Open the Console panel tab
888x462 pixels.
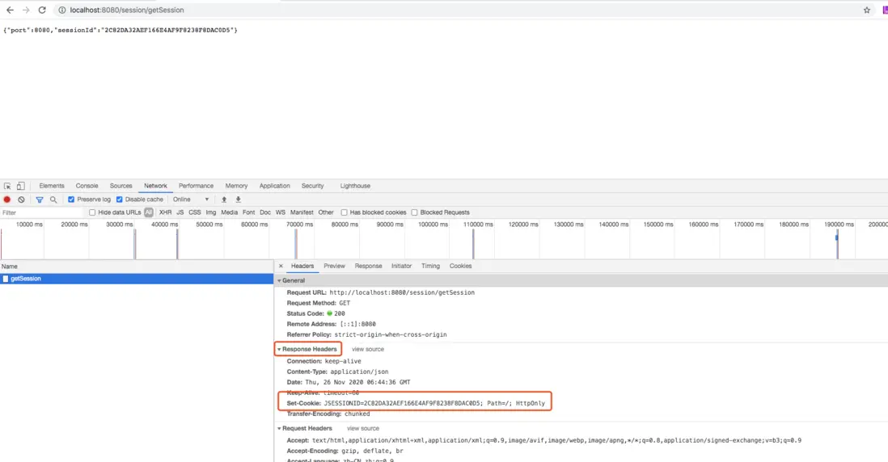87,186
